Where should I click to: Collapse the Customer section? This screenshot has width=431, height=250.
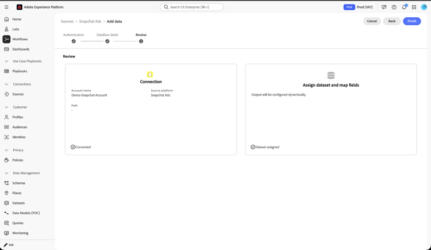(6, 107)
